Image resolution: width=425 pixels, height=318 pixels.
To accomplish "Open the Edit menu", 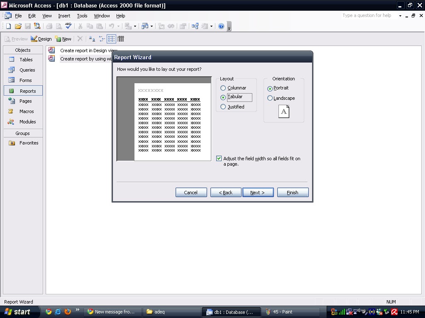I will [x=32, y=16].
